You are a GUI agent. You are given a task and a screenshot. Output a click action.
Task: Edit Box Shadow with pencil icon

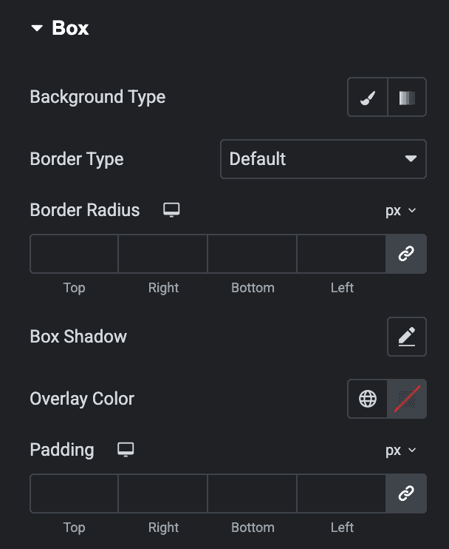pos(407,337)
